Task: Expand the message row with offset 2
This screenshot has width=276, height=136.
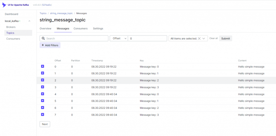Action: [42, 80]
